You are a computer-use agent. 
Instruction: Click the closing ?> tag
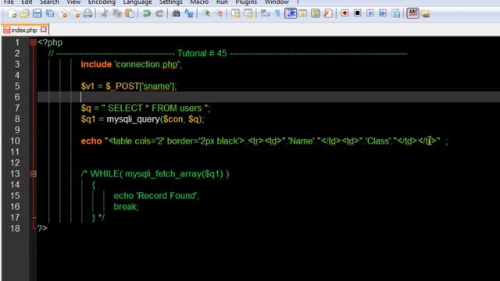[42, 229]
